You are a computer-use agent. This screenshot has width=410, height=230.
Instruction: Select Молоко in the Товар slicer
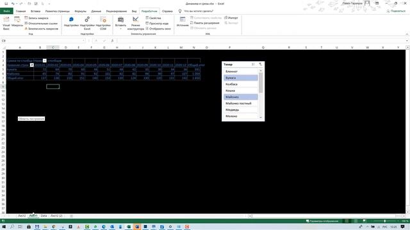241,116
